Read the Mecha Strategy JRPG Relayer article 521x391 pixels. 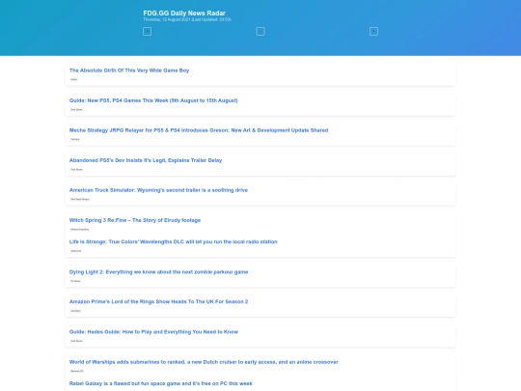pyautogui.click(x=199, y=130)
